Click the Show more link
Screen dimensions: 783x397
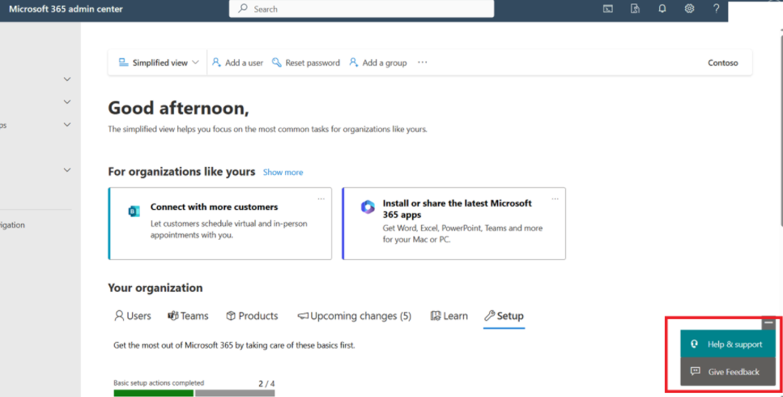pos(283,173)
